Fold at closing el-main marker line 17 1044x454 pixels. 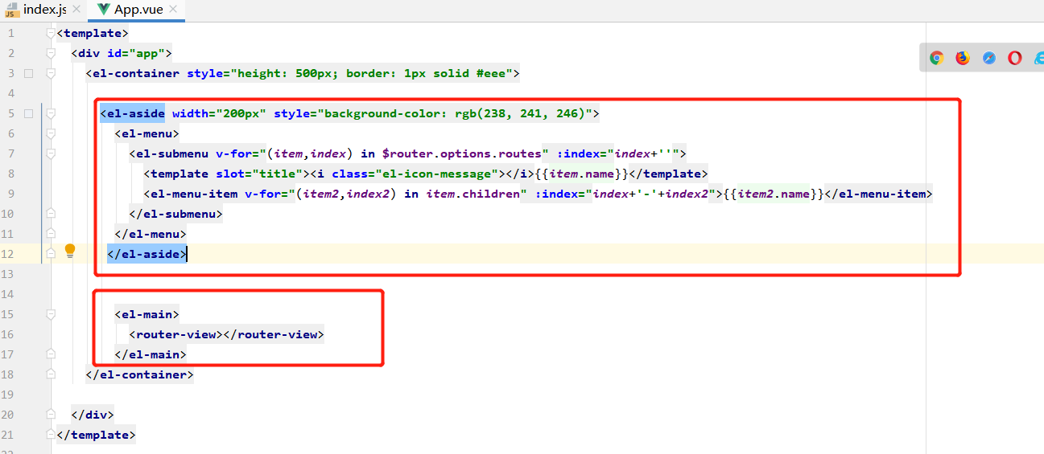[x=51, y=354]
